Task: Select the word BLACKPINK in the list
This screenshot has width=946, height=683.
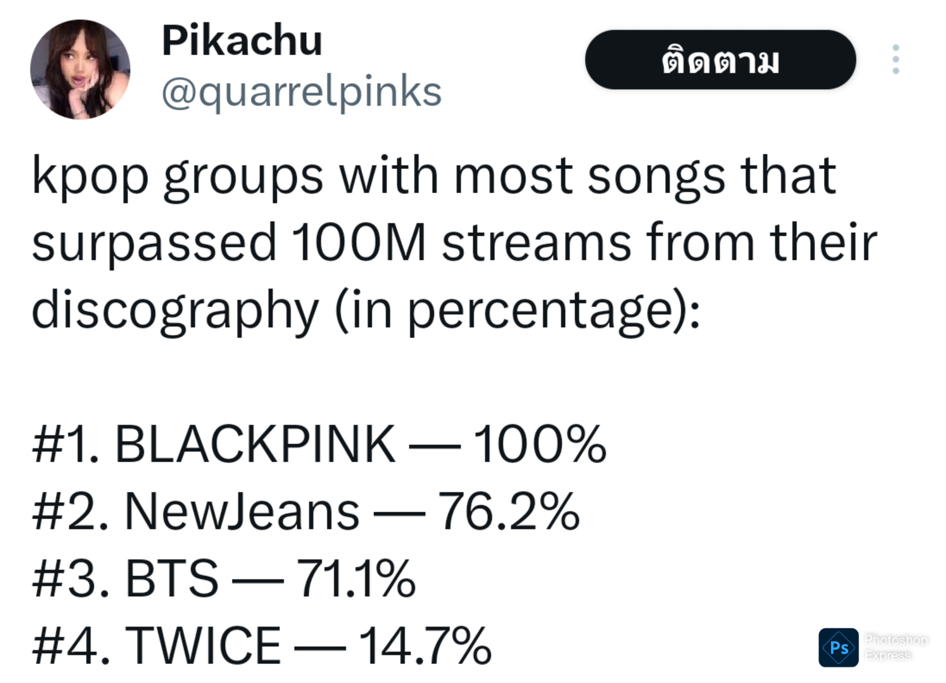Action: pyautogui.click(x=255, y=444)
